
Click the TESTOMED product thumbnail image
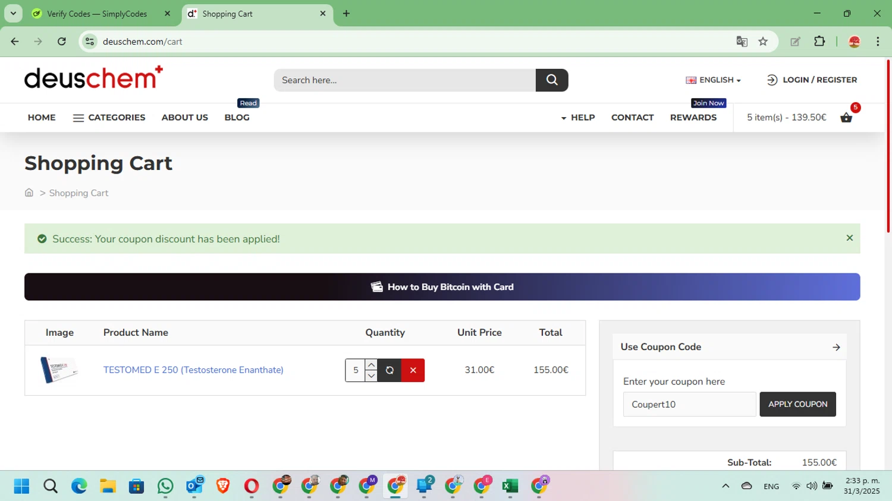pyautogui.click(x=59, y=370)
